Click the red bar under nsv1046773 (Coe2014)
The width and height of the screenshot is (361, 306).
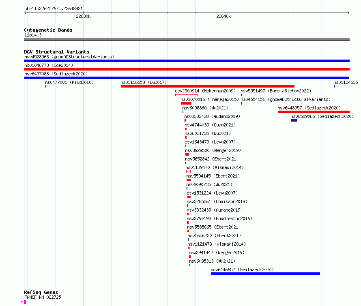coord(187,69)
